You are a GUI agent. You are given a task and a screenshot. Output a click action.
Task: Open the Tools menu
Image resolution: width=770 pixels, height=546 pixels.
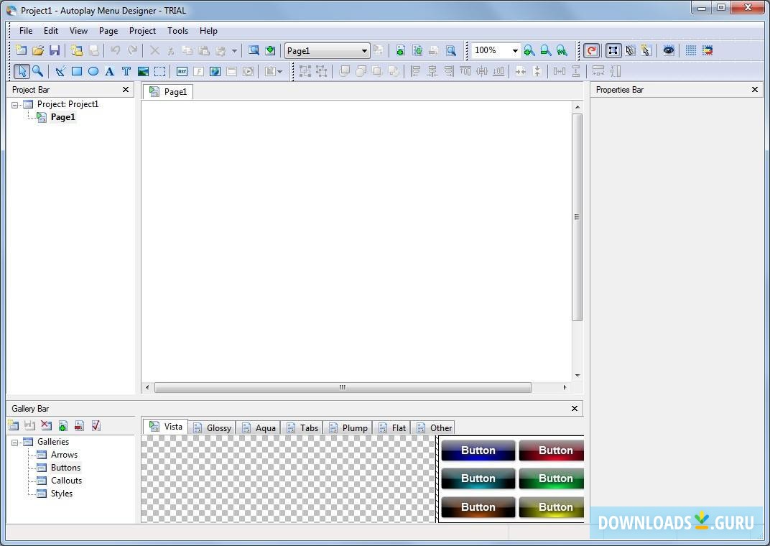pos(177,30)
